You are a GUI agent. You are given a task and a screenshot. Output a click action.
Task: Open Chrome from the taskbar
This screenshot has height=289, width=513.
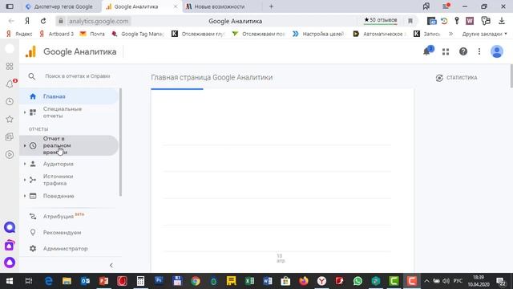click(x=196, y=281)
